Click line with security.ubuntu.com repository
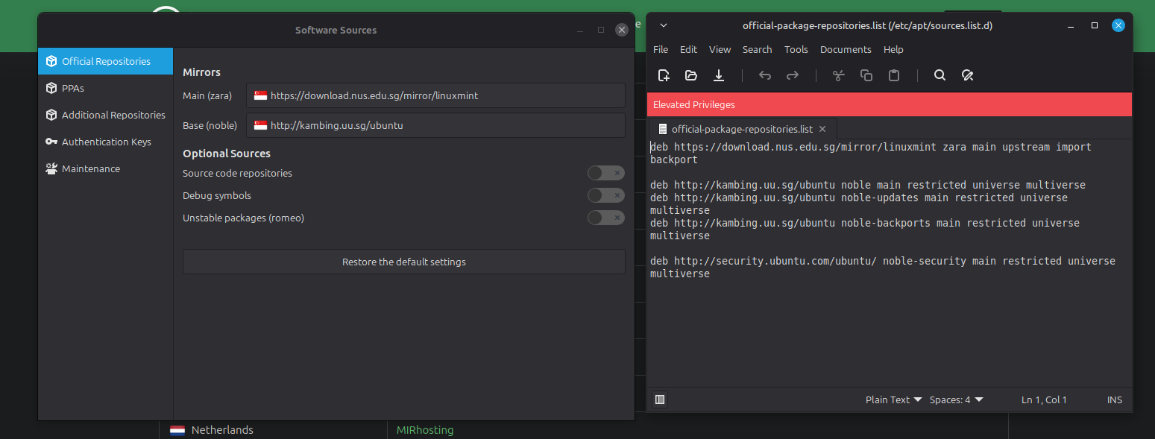Screen dimensions: 1155x439 pos(882,267)
